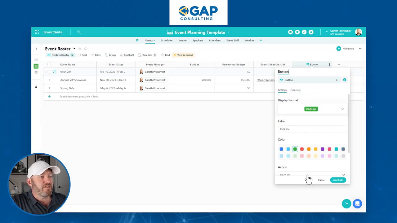Open the sparkle assistant button bottom right
This screenshot has width=397, height=223.
[x=346, y=203]
